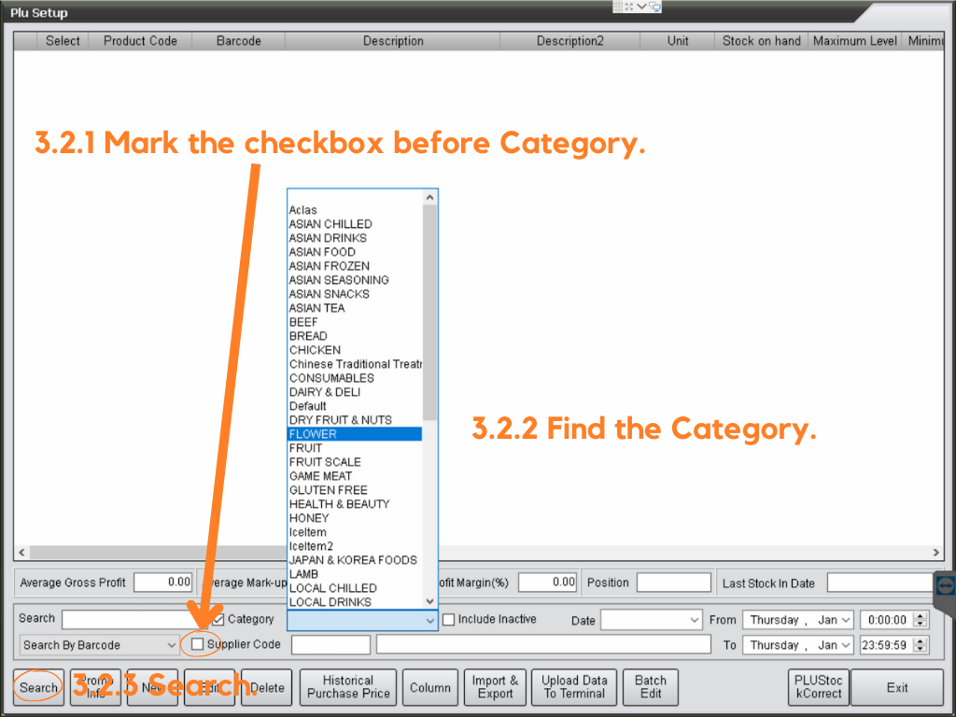Toggle the Category checkbox
956x717 pixels.
pos(218,619)
